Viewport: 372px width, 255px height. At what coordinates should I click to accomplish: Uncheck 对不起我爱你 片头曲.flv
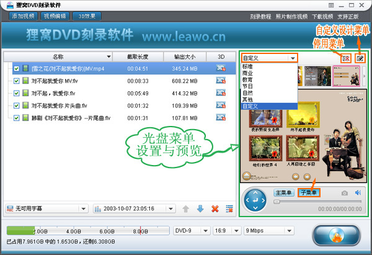tap(16, 105)
